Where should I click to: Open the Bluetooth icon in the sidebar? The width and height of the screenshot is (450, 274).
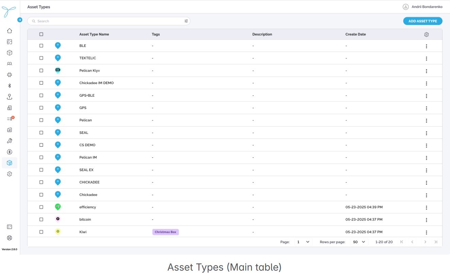pyautogui.click(x=10, y=86)
